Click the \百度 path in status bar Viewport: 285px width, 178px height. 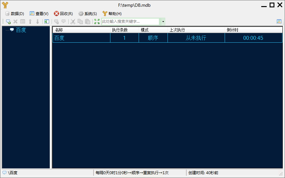click(x=13, y=173)
